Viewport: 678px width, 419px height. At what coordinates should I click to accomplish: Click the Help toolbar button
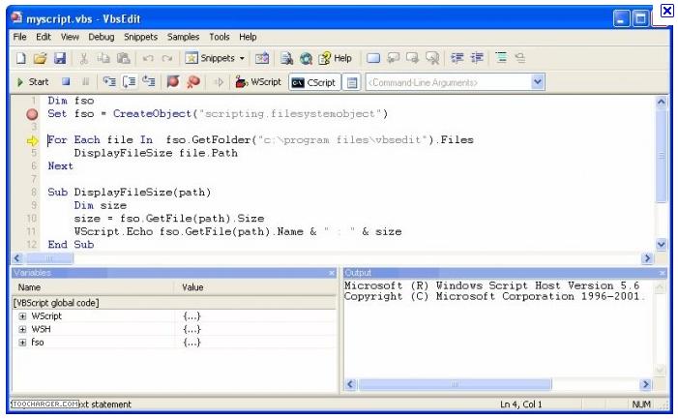coord(336,59)
